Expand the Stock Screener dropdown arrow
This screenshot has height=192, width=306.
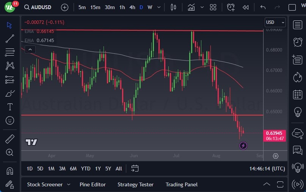[x=69, y=184]
